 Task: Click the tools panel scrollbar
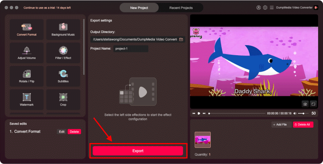(x=84, y=47)
